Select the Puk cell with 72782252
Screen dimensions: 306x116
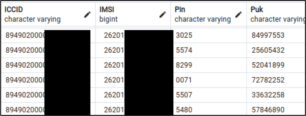(x=268, y=80)
